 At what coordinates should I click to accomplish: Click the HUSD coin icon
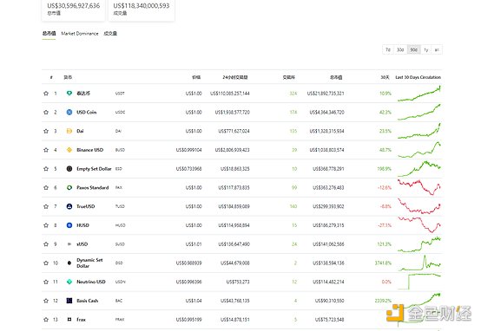[69, 225]
